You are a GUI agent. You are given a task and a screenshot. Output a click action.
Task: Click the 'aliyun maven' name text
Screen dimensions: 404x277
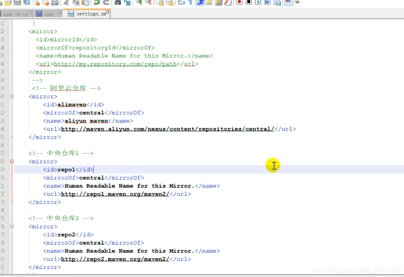[x=86, y=120]
